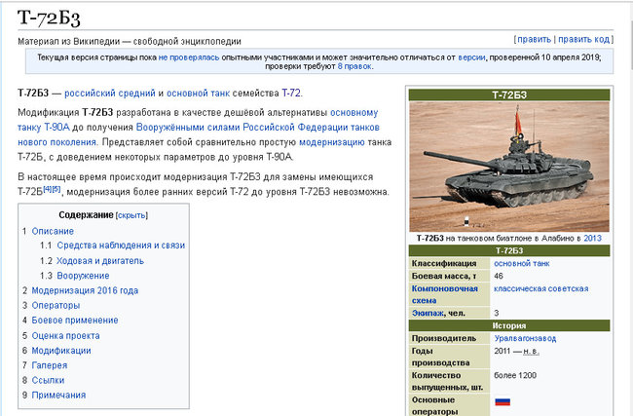
Task: Jump to '9 Примечания' section
Action: click(x=55, y=395)
